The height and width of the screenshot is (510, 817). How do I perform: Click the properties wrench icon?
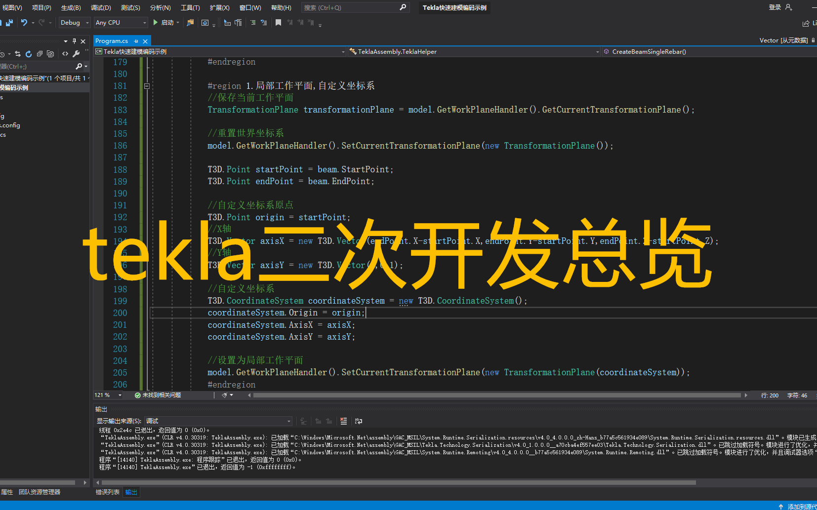click(x=76, y=54)
